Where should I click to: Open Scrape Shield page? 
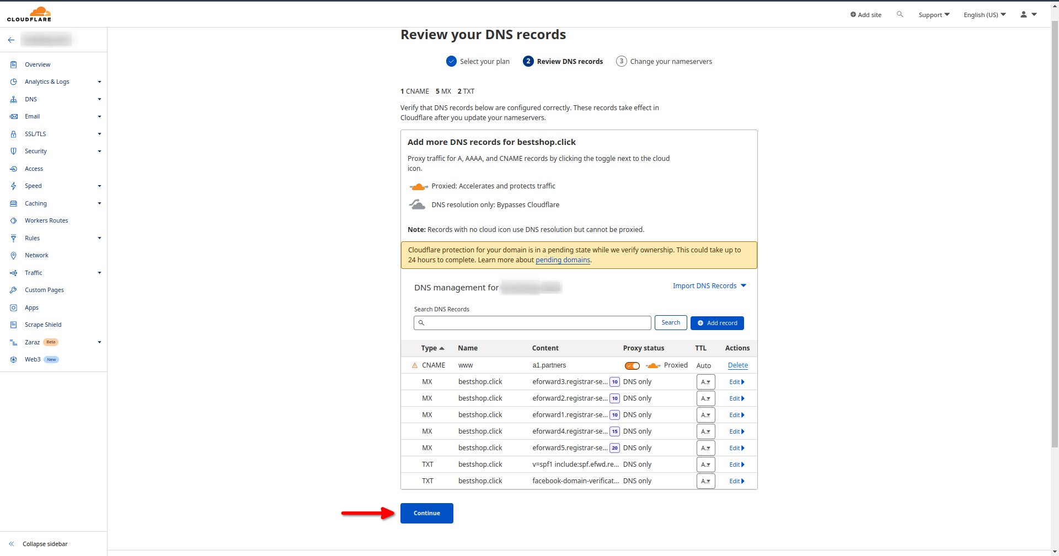(43, 325)
